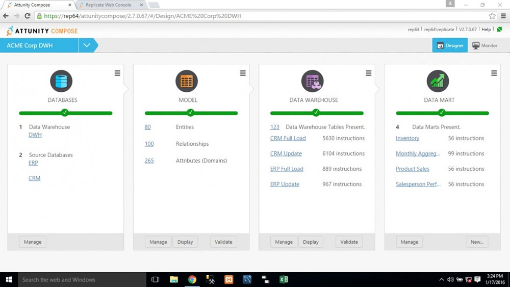Open the Data Mart panel hamburger menu

(494, 73)
